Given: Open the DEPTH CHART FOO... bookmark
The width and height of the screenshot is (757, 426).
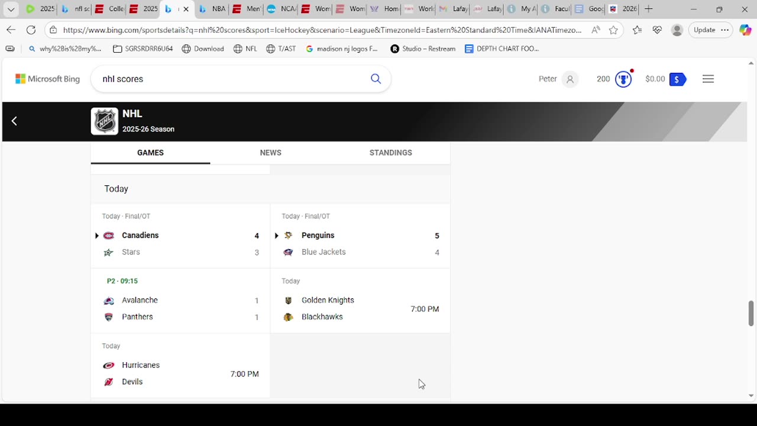Looking at the screenshot, I should coord(502,49).
